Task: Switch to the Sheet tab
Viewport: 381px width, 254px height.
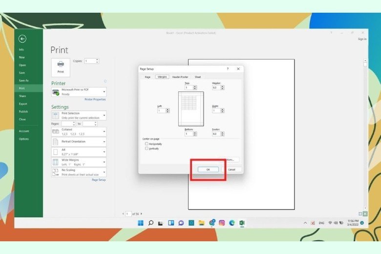Action: (198, 77)
